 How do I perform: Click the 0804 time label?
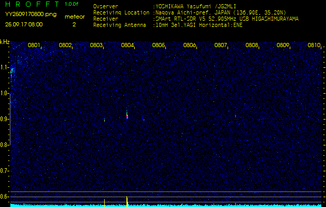[x=127, y=46]
